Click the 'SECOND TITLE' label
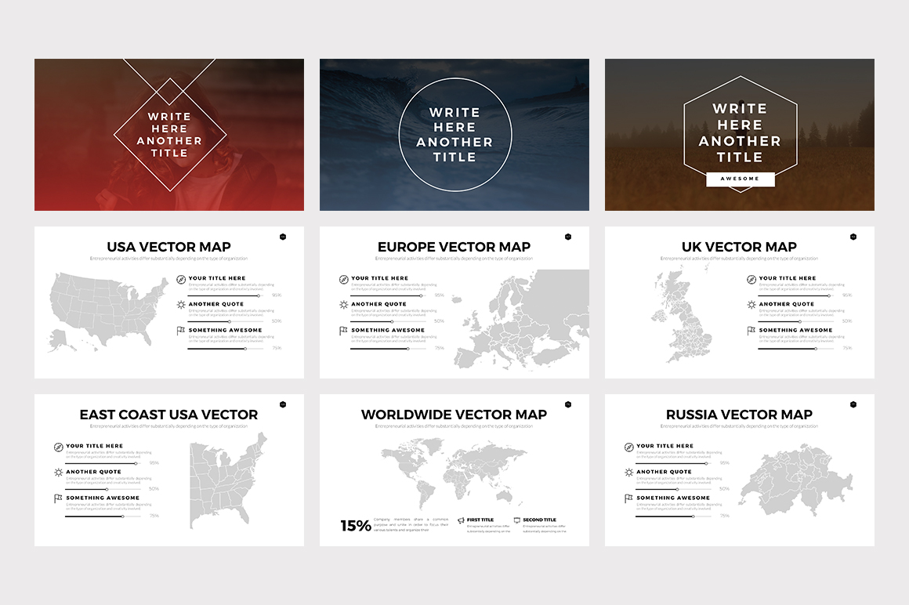 540,520
